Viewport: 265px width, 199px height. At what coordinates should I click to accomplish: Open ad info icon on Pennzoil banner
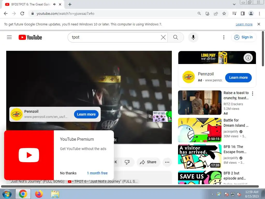point(248,58)
